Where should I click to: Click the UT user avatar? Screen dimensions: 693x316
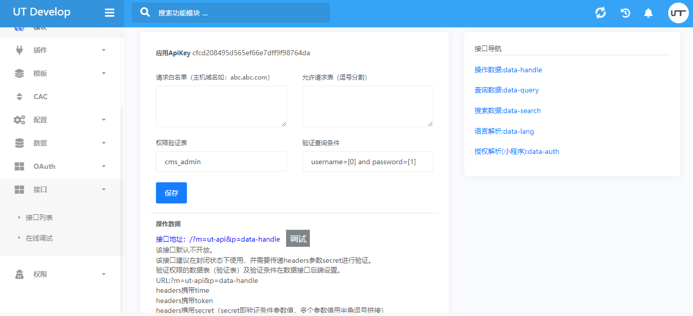click(678, 13)
